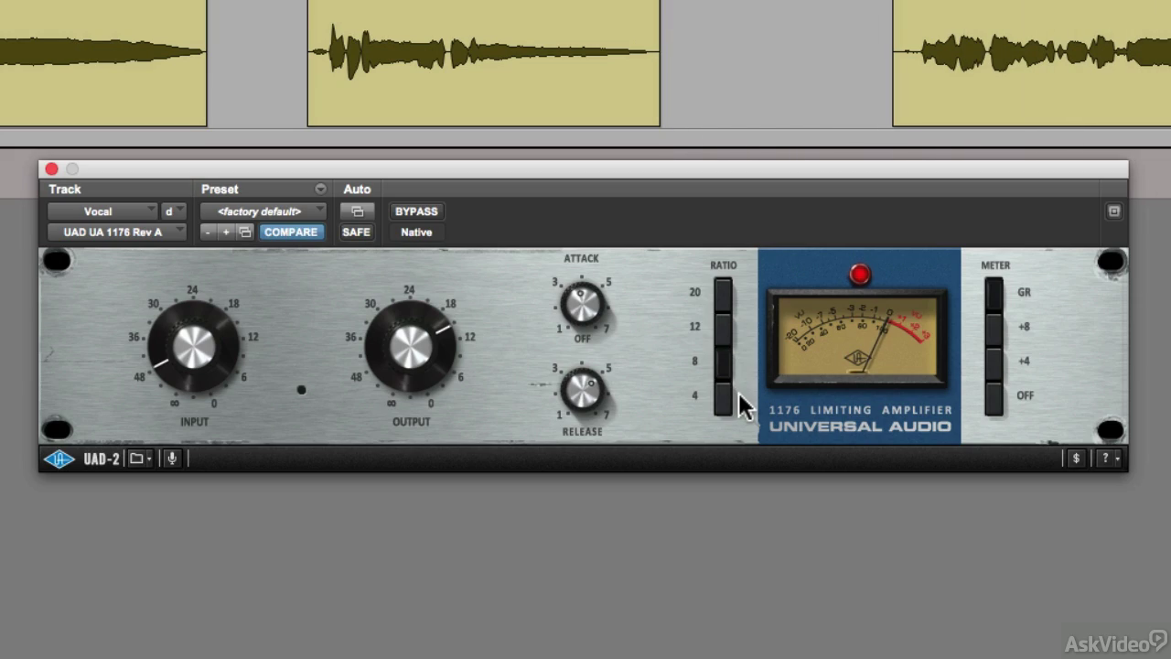This screenshot has height=659, width=1171.
Task: Open the Vocal track selector dropdown
Action: pyautogui.click(x=102, y=211)
